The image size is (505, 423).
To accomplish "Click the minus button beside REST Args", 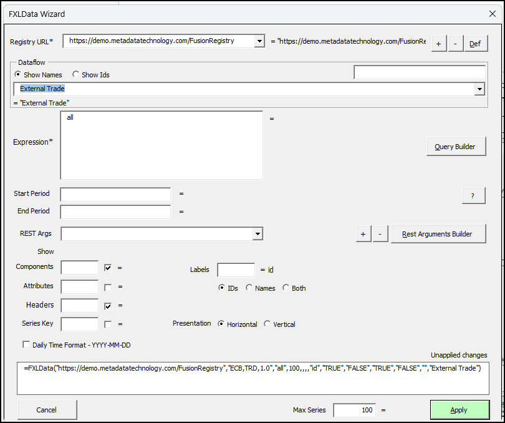I will pos(380,234).
